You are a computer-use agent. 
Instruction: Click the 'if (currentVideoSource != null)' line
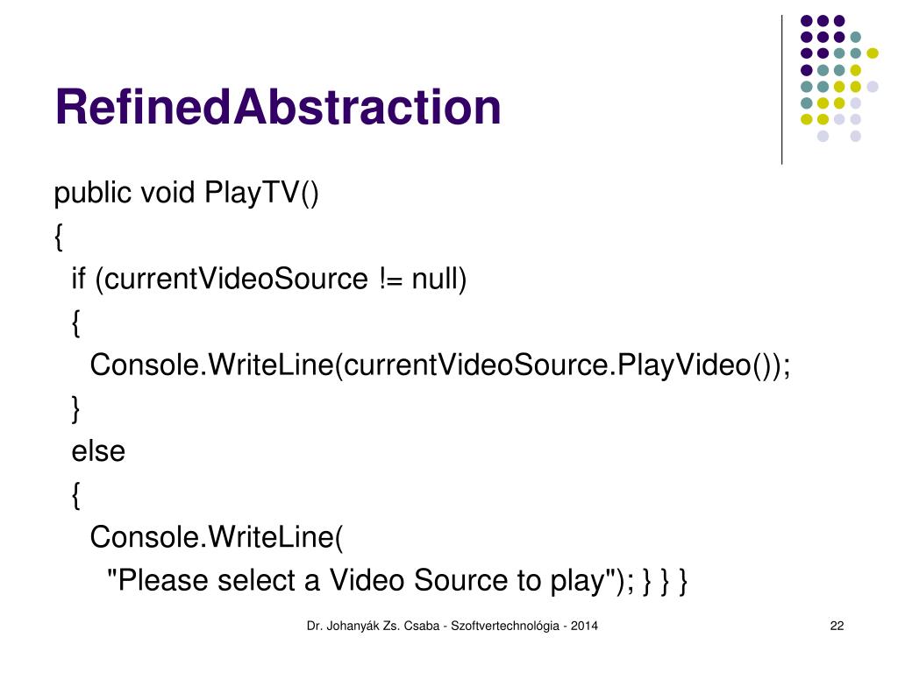(x=269, y=280)
